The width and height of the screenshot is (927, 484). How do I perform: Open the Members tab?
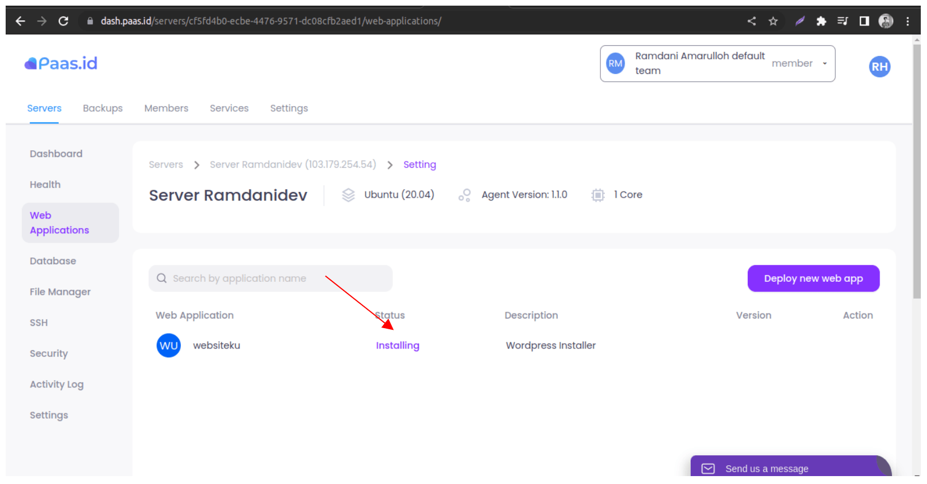click(166, 108)
